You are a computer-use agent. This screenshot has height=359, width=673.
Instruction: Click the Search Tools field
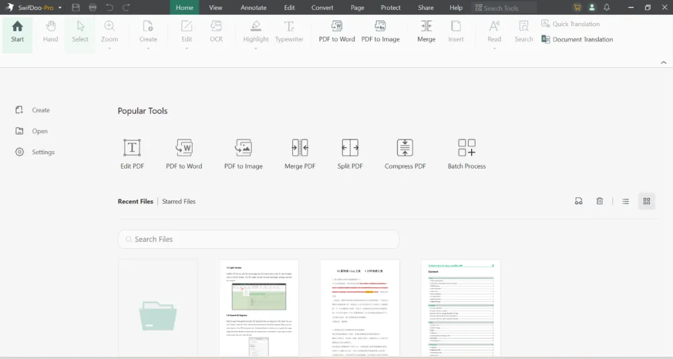pyautogui.click(x=504, y=7)
